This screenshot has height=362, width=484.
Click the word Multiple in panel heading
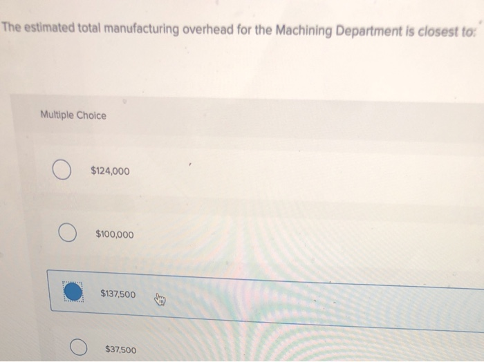[57, 115]
